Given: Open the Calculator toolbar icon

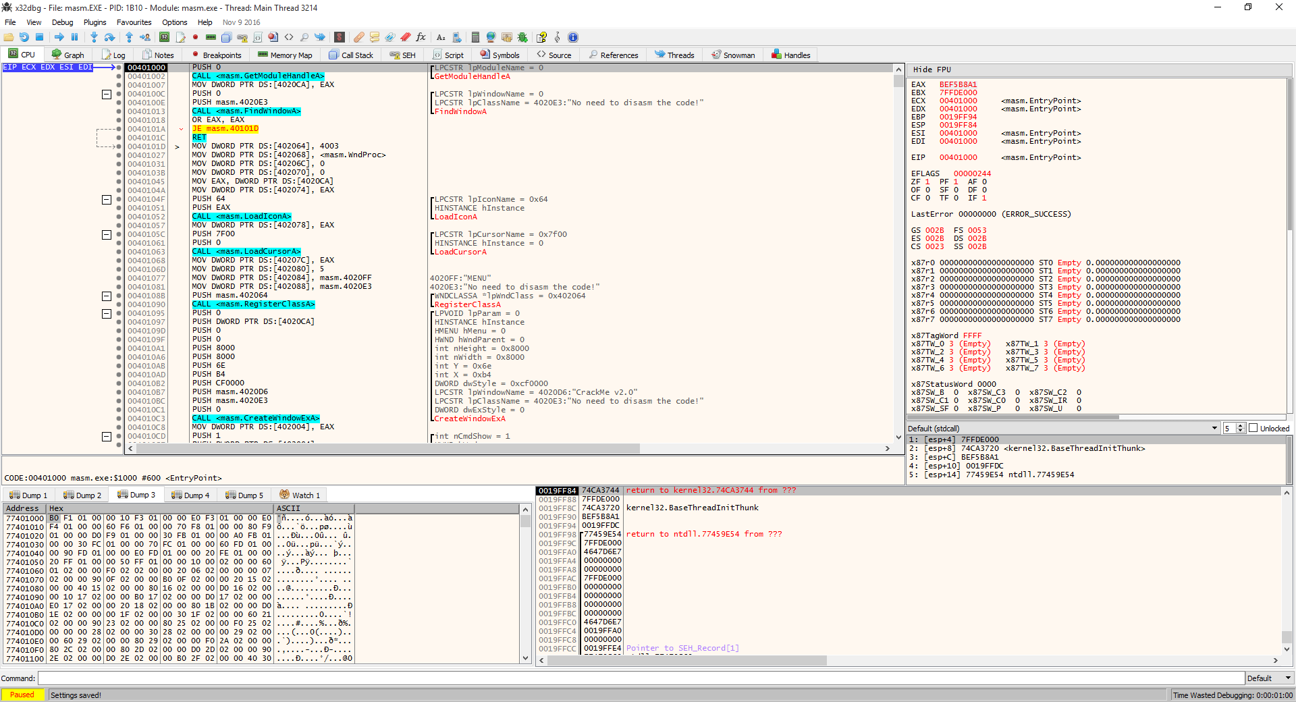Looking at the screenshot, I should (475, 37).
